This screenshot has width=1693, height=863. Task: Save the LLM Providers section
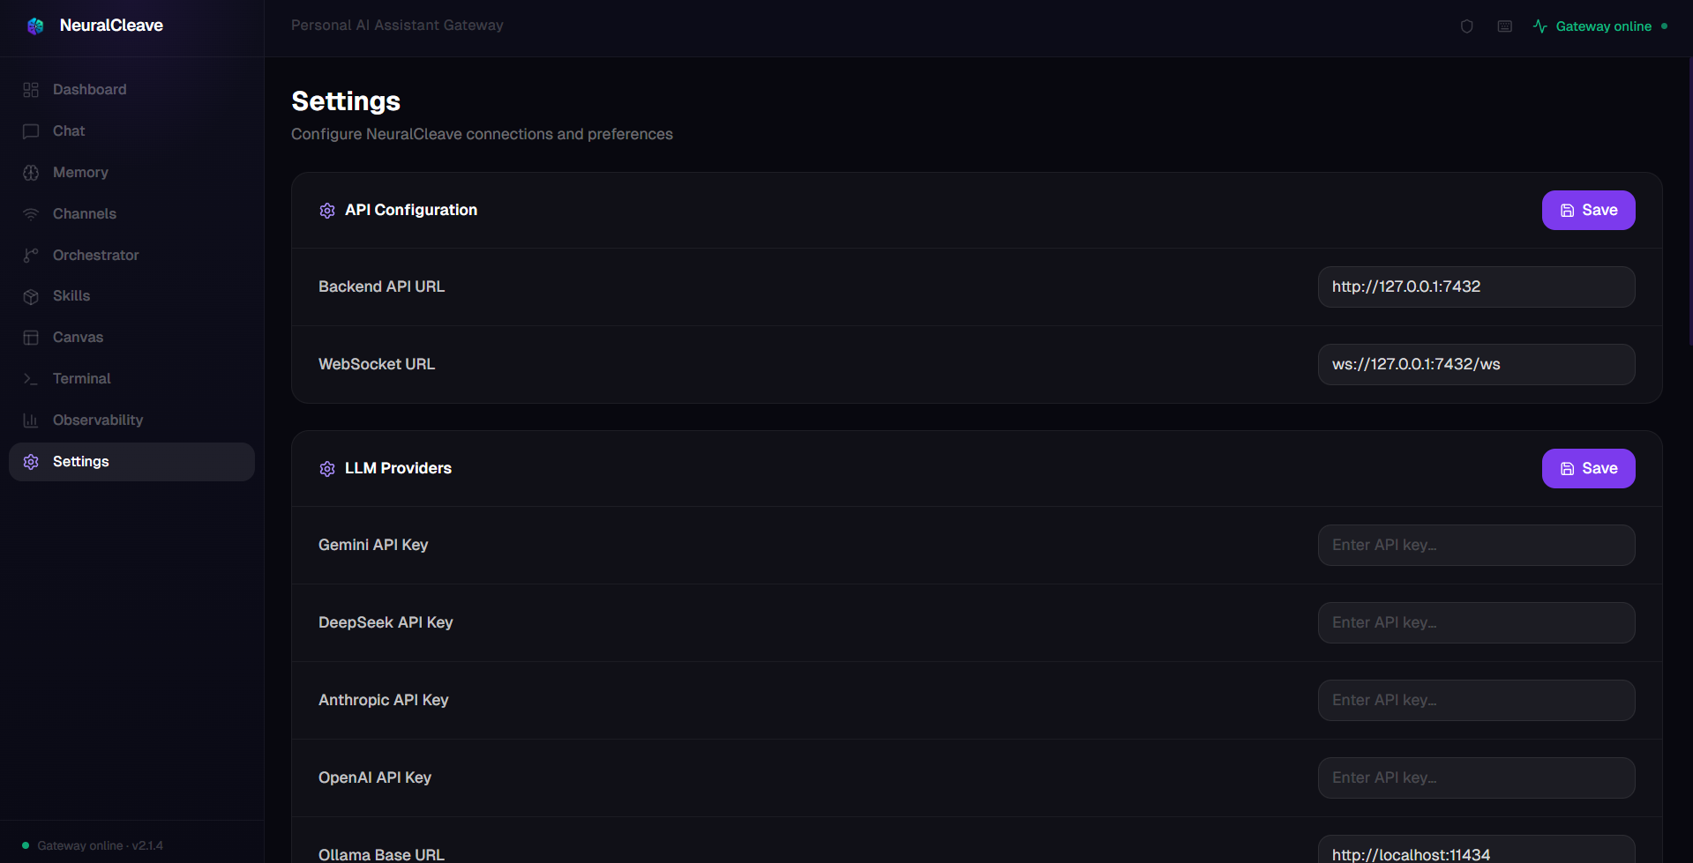point(1588,469)
